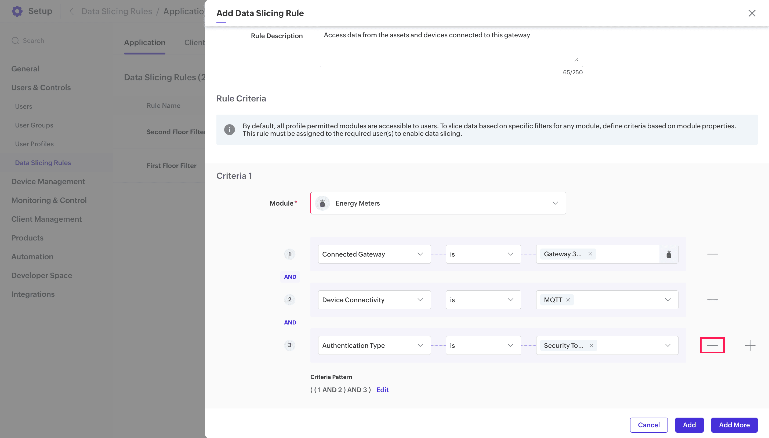Image resolution: width=769 pixels, height=438 pixels.
Task: Click the device picker icon beside Gateway field
Action: (x=669, y=254)
